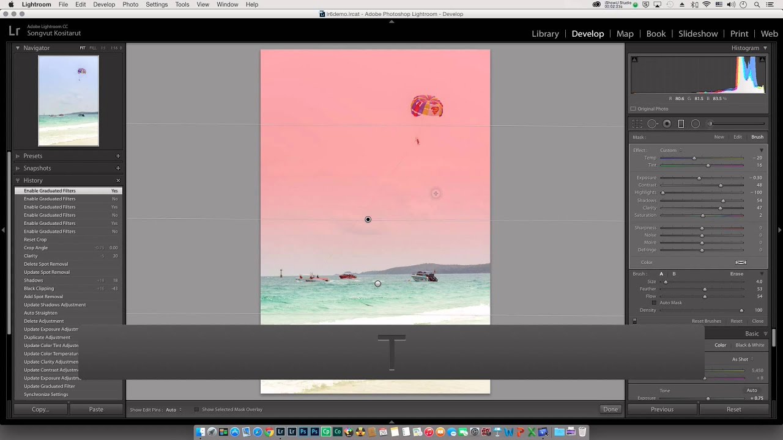Select brush A
This screenshot has width=783, height=440.
(x=661, y=274)
